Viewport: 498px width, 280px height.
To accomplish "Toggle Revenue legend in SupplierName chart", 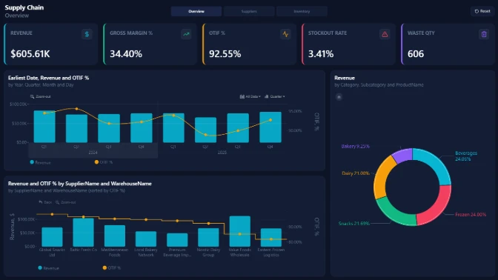I will pos(49,268).
